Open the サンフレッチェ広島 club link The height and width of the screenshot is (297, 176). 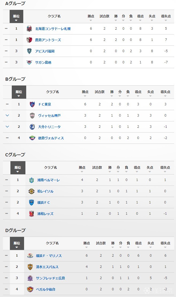pos(50,278)
